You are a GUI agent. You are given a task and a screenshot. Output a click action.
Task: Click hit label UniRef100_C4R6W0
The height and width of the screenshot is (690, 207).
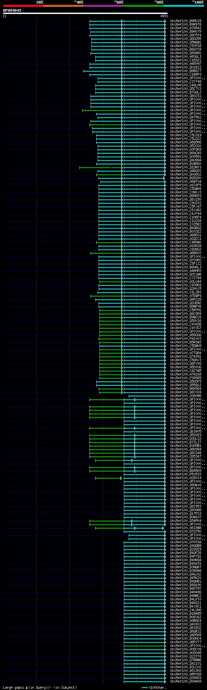(x=186, y=242)
